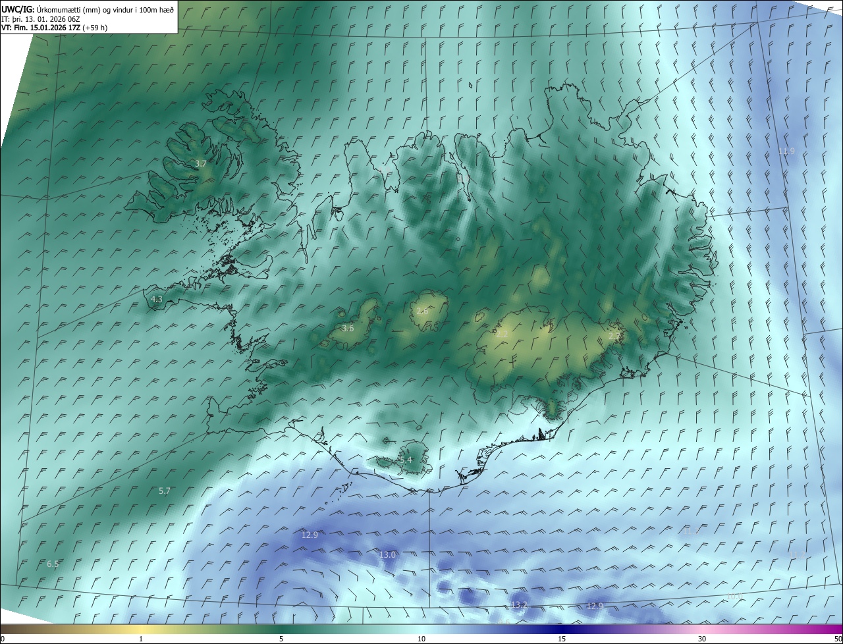The width and height of the screenshot is (843, 644).
Task: Click the colour scale tick labelled 15
Action: point(562,639)
